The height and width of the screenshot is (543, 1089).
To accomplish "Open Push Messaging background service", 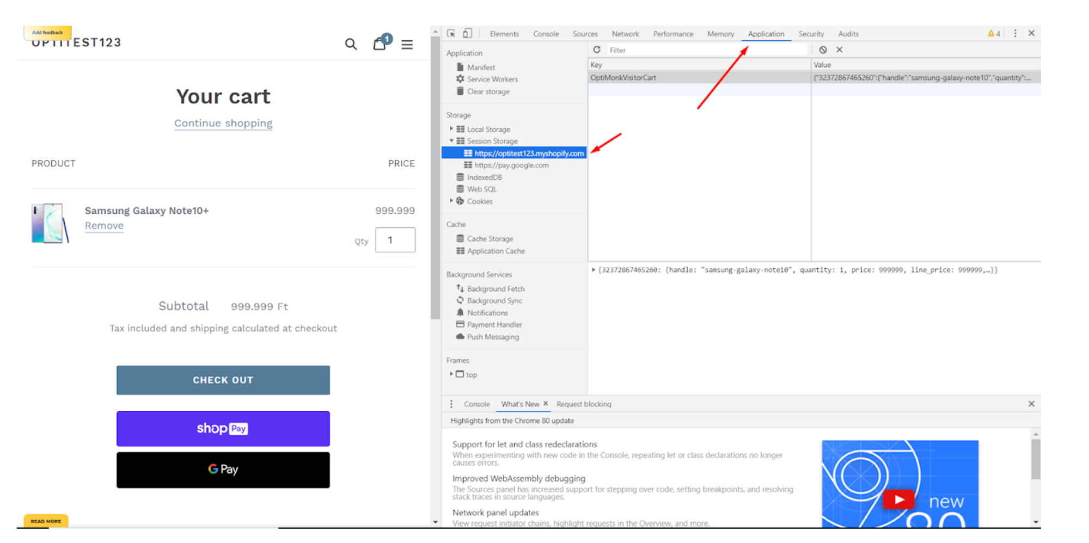I will [493, 337].
